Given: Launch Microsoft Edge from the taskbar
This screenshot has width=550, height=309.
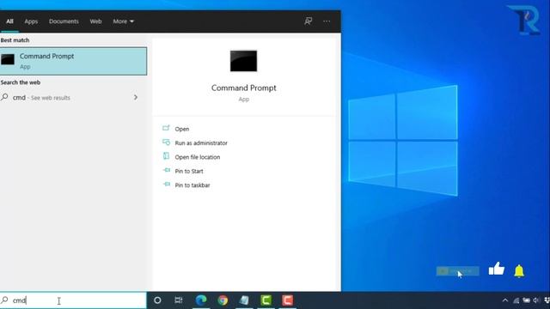Looking at the screenshot, I should coord(201,300).
